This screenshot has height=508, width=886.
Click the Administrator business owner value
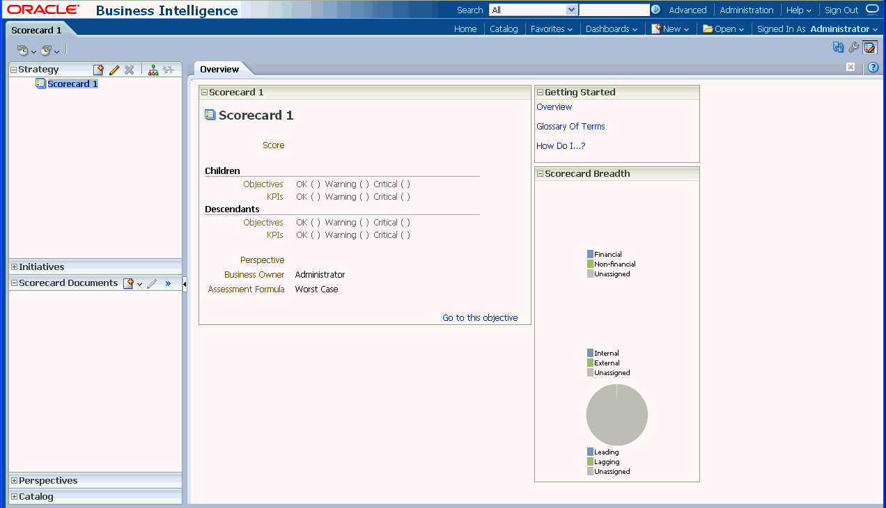(320, 275)
